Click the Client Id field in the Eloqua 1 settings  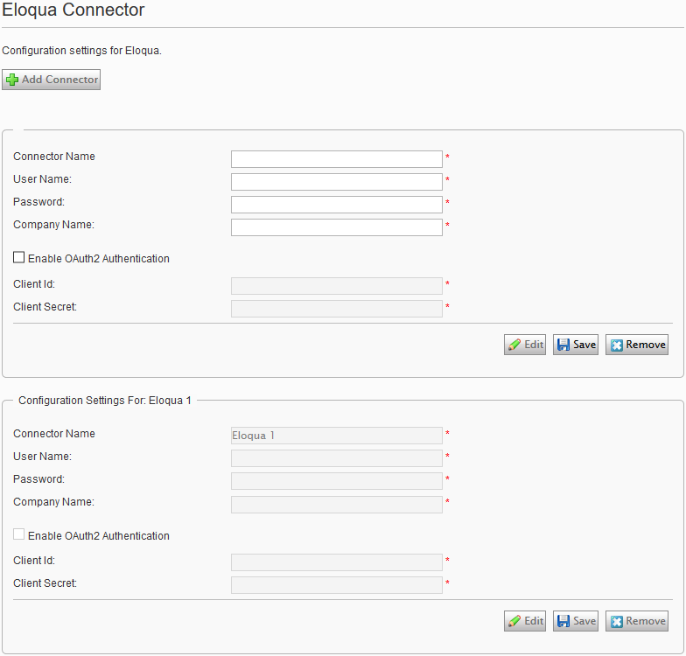tap(336, 562)
